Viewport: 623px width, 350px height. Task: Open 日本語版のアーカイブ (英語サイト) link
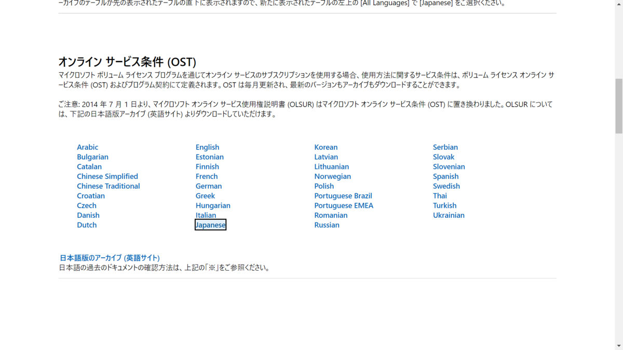tap(110, 258)
